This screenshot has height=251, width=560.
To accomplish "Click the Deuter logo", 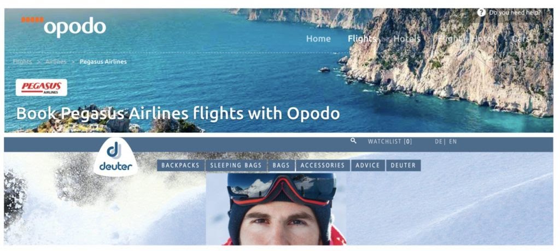I will click(115, 157).
